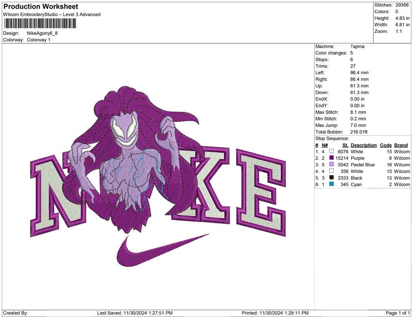Click the 'Description' column header
The height and width of the screenshot is (317, 413).
point(363,145)
